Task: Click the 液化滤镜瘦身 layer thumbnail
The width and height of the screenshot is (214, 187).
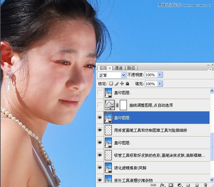Action: click(x=108, y=168)
